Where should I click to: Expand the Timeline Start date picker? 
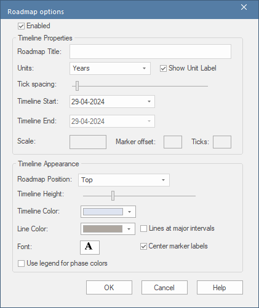pyautogui.click(x=149, y=102)
